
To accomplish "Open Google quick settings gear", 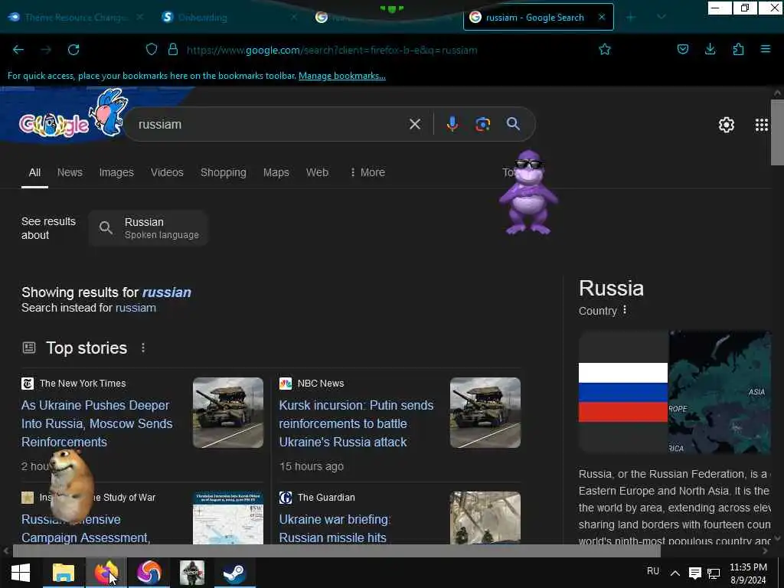I will [726, 125].
